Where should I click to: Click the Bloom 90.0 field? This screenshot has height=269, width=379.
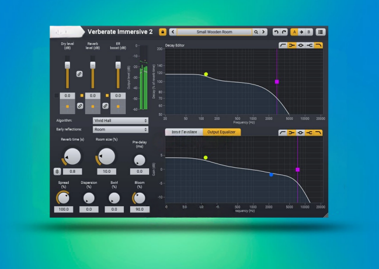(140, 209)
